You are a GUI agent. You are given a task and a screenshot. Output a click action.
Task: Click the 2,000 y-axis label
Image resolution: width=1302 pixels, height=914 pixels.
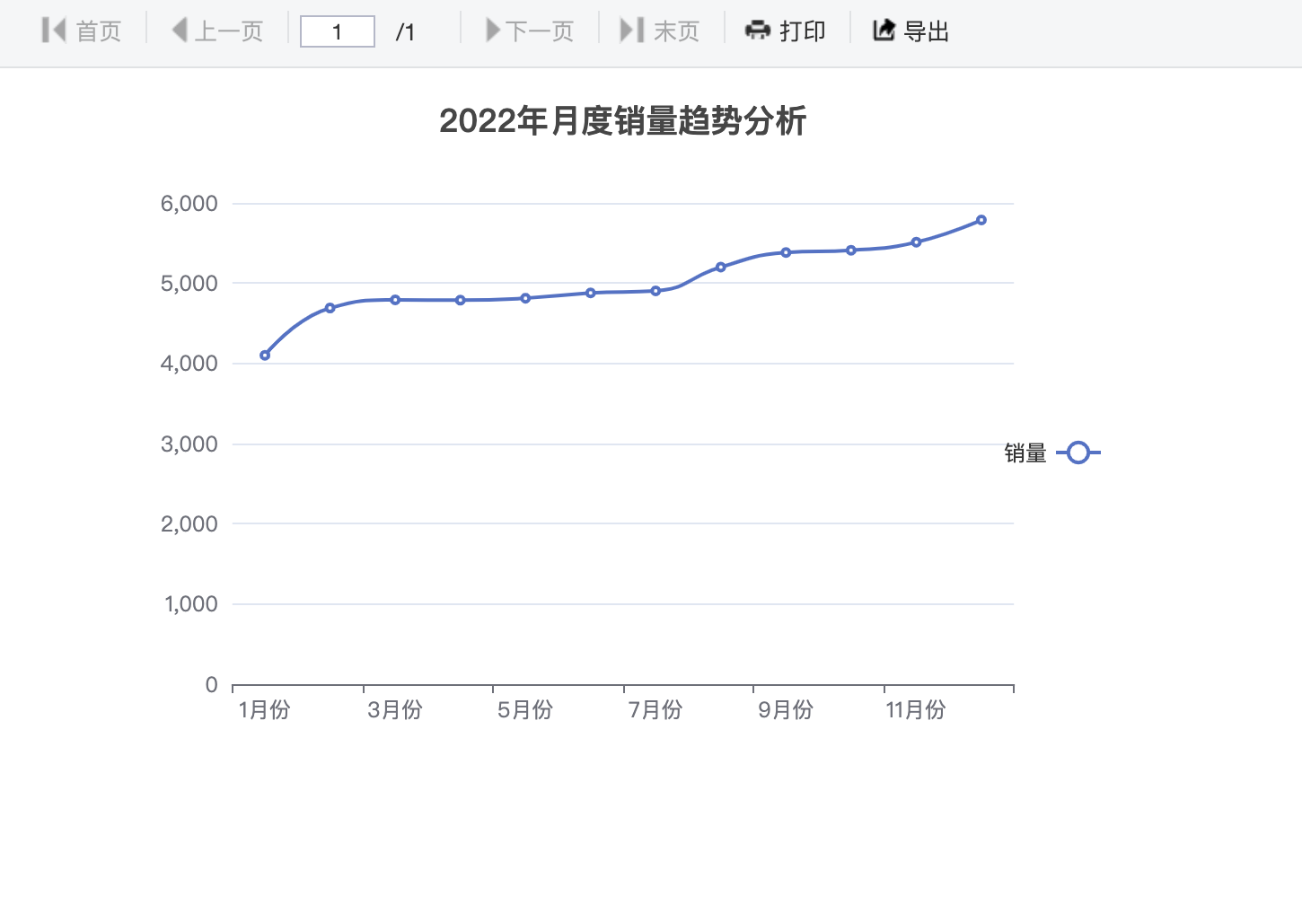pos(189,524)
